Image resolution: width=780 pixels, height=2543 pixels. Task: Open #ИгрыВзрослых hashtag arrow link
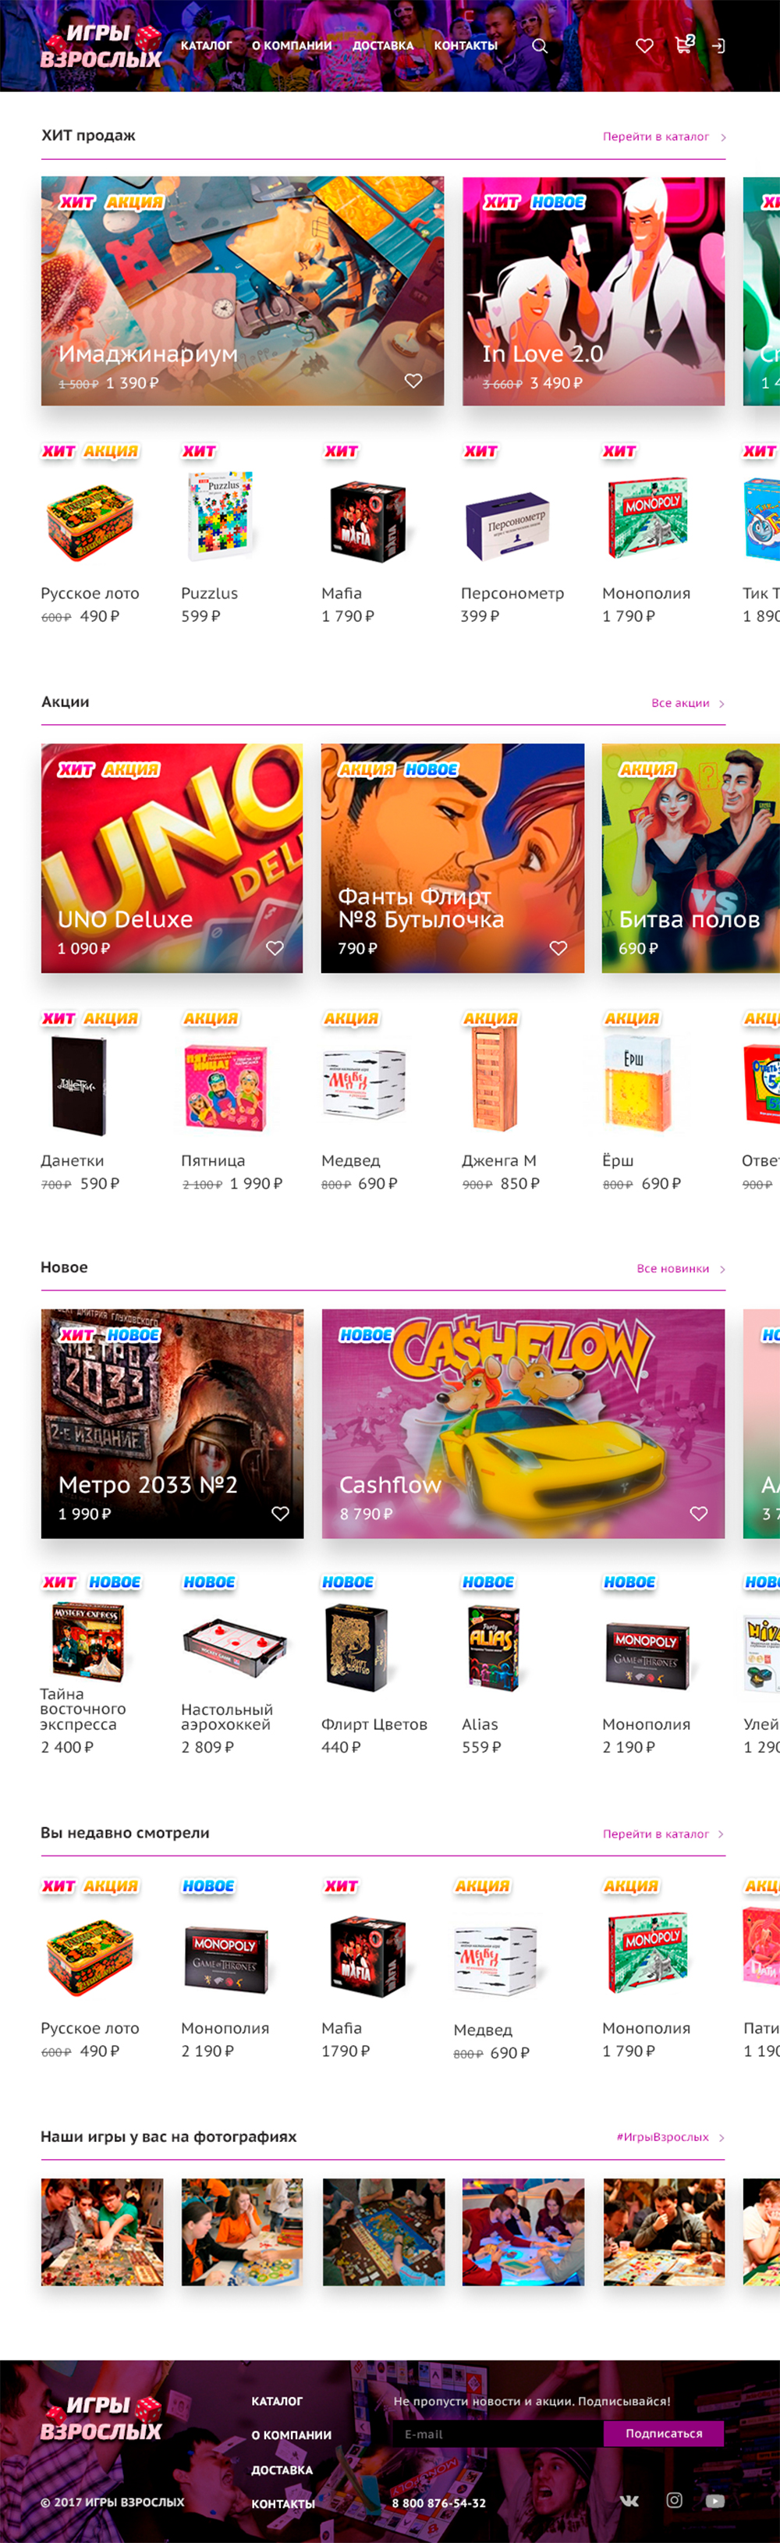672,2136
